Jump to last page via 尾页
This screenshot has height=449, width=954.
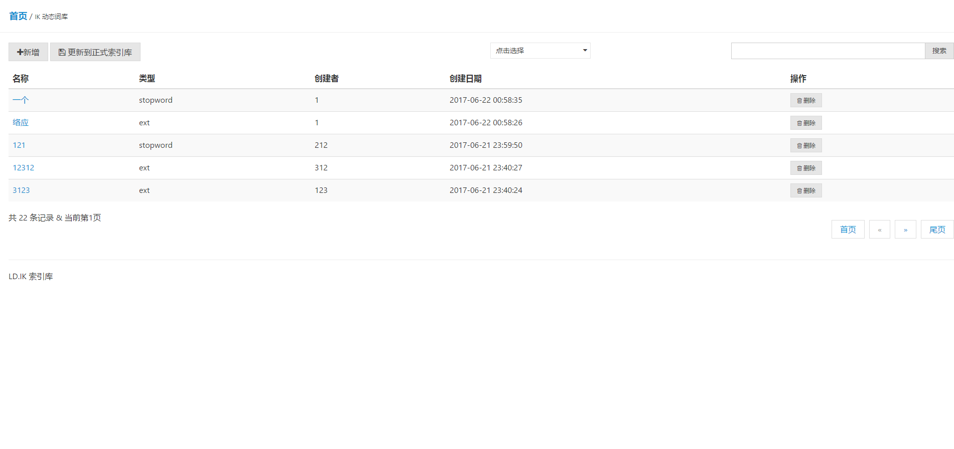pos(937,230)
